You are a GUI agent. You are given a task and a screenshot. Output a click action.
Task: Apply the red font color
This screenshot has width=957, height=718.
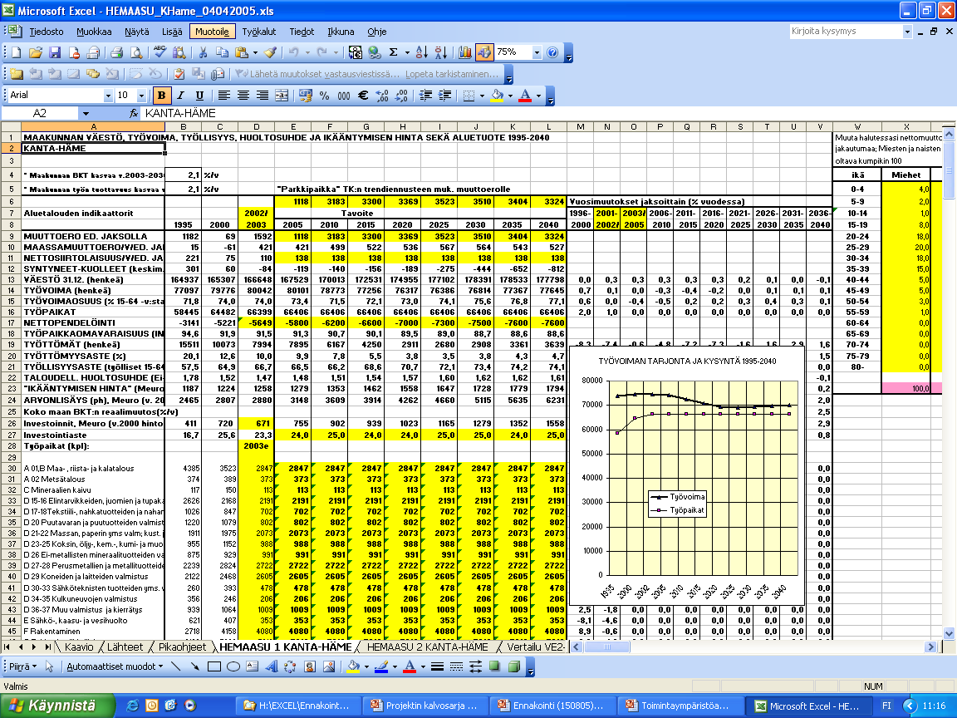click(525, 96)
